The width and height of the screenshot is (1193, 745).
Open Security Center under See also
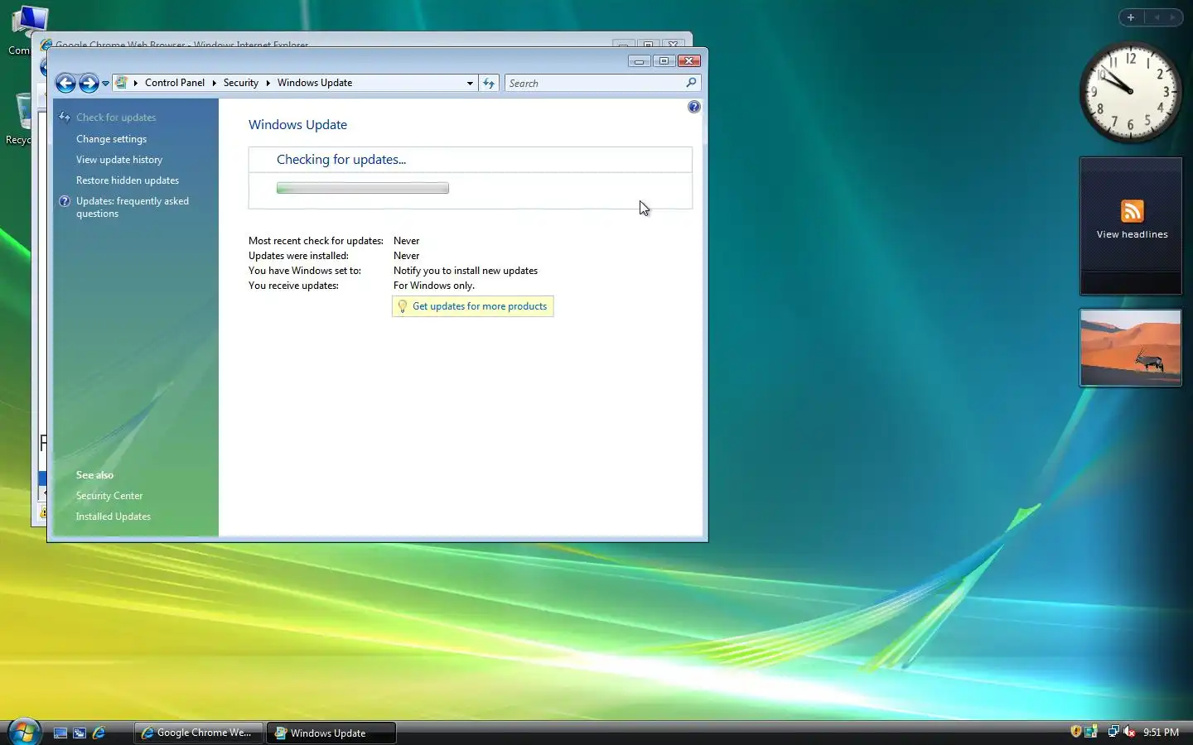click(109, 496)
